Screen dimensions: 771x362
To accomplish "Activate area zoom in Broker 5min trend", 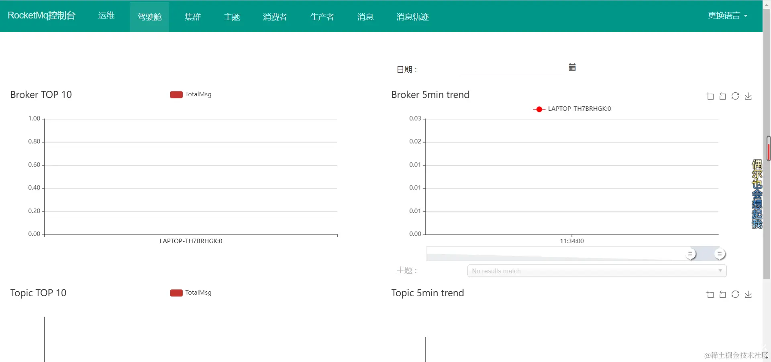I will (710, 96).
